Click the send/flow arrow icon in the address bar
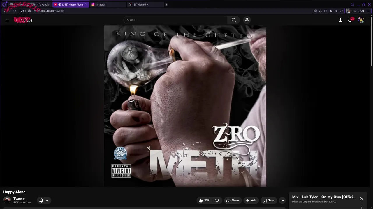 point(336,11)
